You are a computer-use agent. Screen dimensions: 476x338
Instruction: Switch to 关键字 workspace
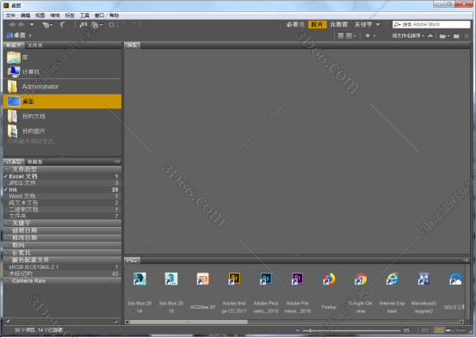click(x=363, y=25)
